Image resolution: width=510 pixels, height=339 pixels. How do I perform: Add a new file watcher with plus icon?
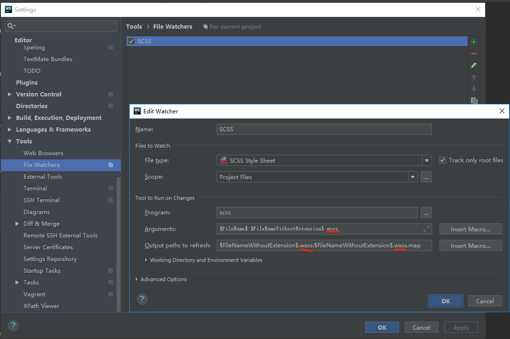coord(474,42)
